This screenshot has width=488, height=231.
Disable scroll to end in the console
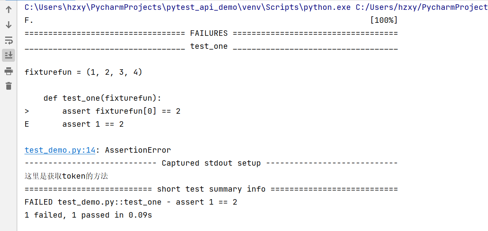[x=8, y=55]
